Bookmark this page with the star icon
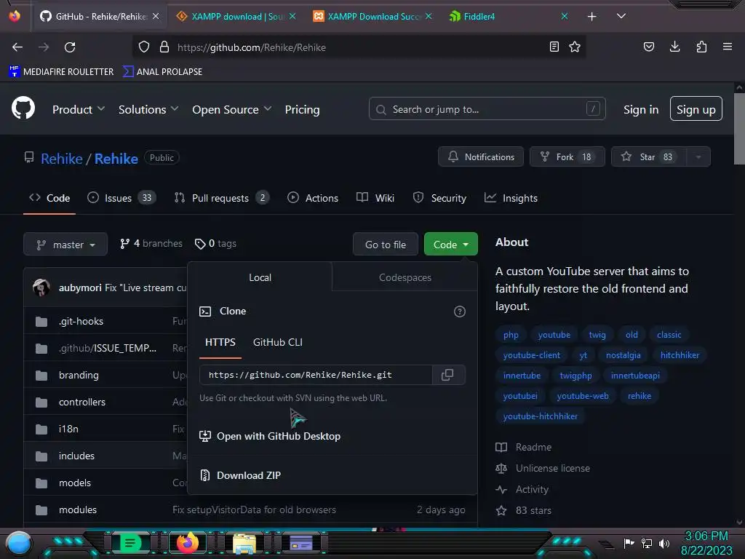 [575, 47]
